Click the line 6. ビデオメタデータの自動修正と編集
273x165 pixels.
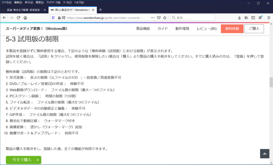coord(46,108)
